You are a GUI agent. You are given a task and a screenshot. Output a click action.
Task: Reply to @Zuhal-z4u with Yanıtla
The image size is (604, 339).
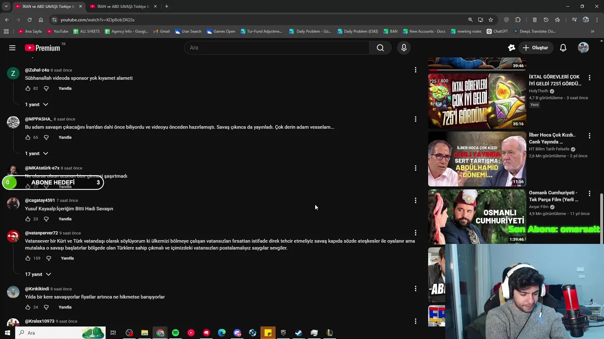(x=65, y=89)
